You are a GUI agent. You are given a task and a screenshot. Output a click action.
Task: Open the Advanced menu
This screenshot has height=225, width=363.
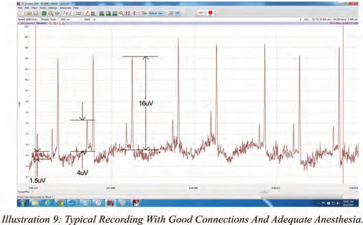pos(66,7)
